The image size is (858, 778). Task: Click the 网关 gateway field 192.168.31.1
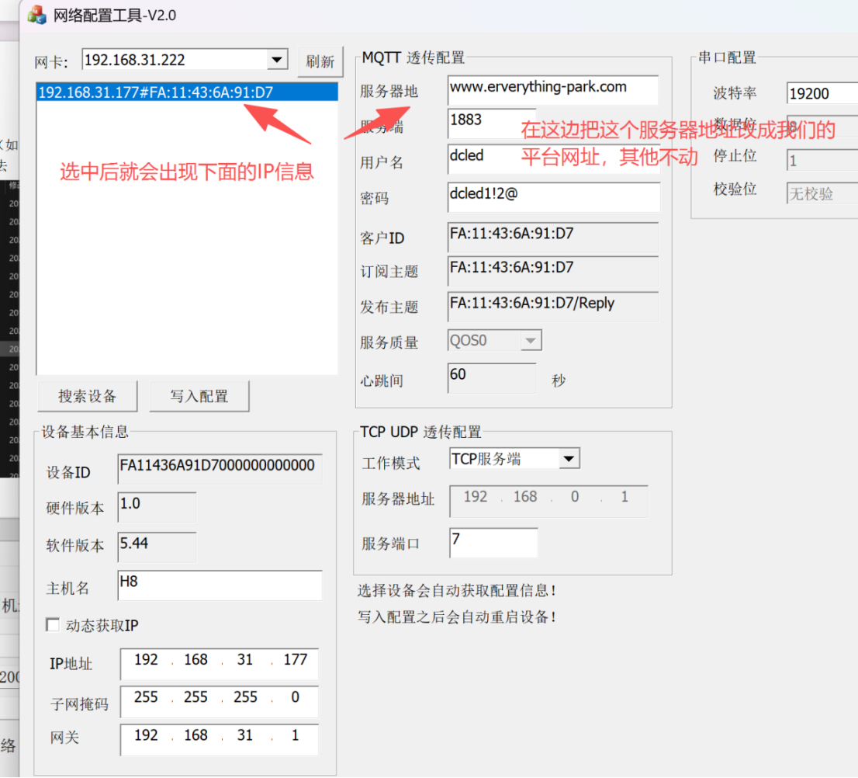[x=219, y=740]
